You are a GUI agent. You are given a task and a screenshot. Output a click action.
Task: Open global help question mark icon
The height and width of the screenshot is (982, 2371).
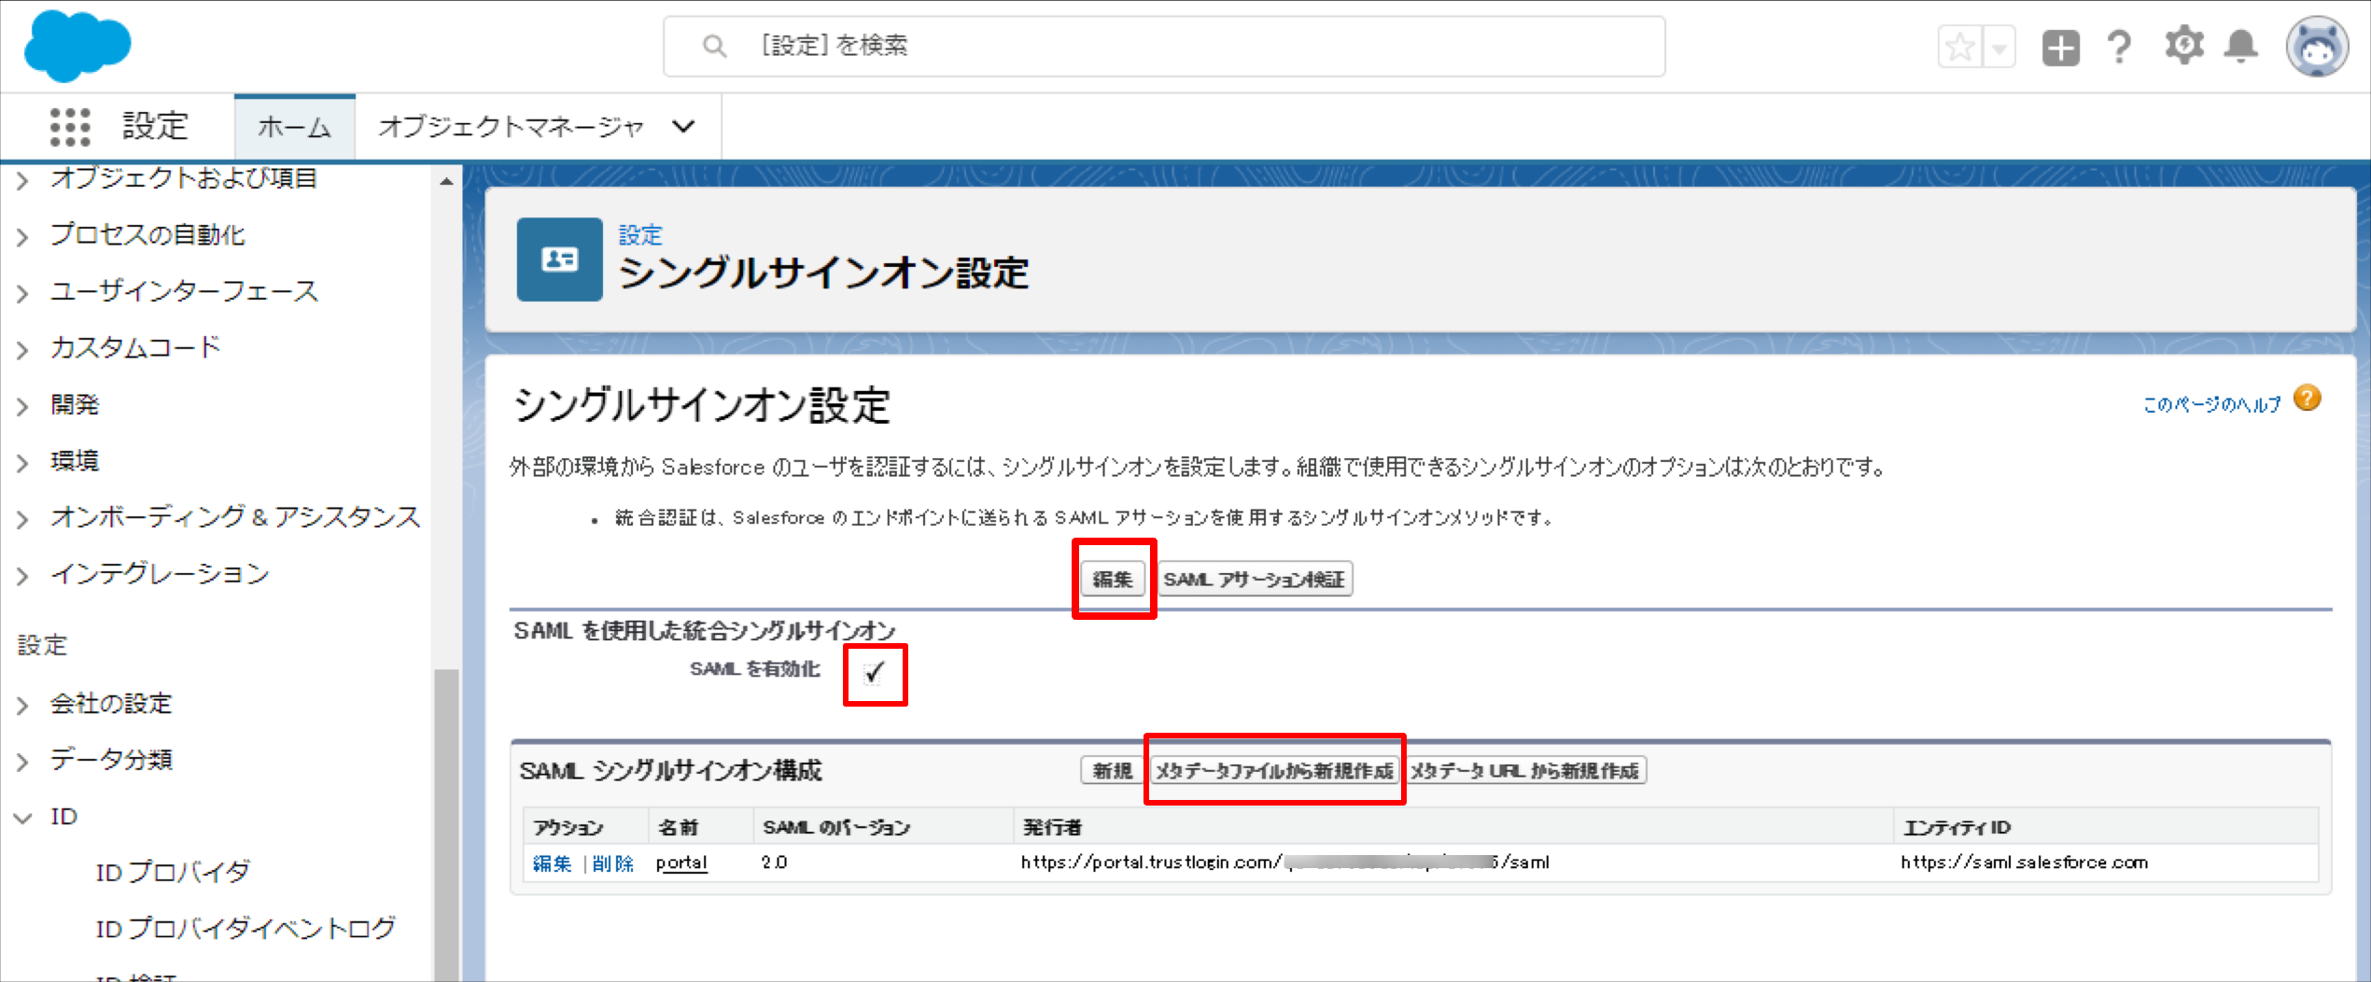tap(2119, 45)
